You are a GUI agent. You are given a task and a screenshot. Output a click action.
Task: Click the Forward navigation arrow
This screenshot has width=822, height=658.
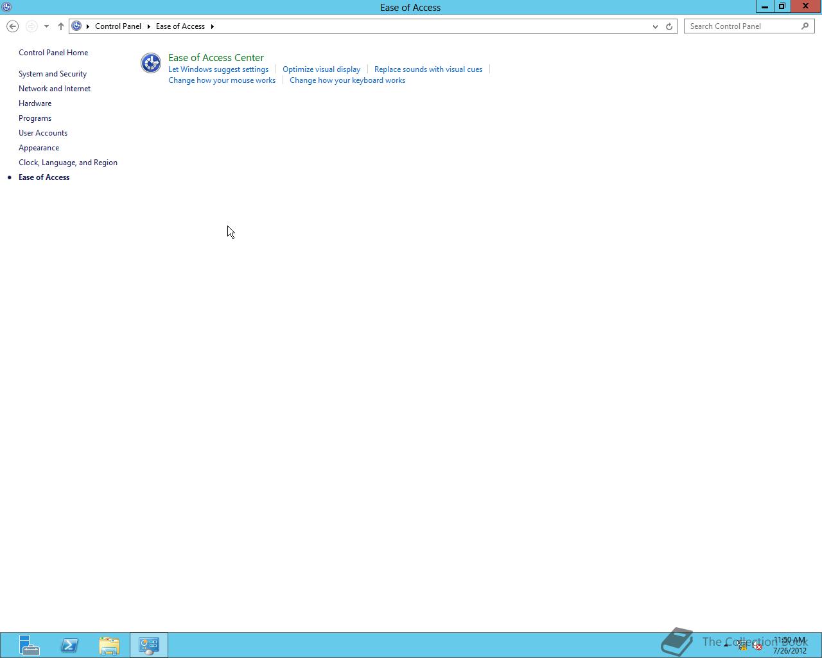tap(31, 26)
